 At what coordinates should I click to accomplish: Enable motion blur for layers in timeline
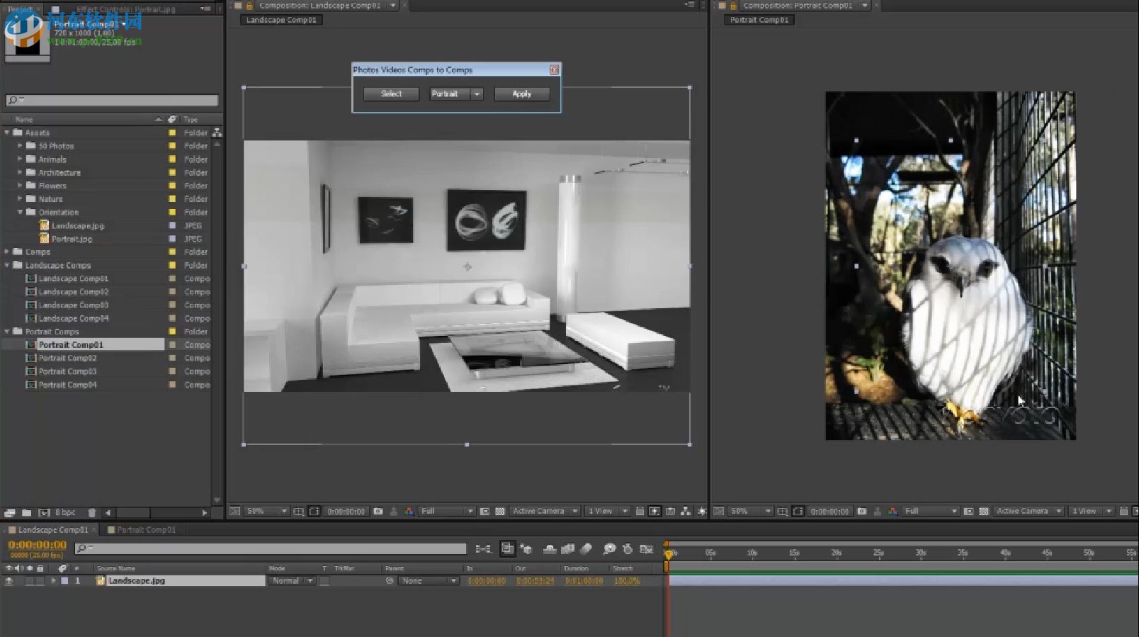click(586, 549)
